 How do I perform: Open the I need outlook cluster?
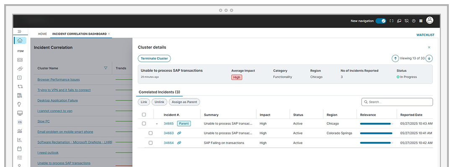[x=48, y=153]
